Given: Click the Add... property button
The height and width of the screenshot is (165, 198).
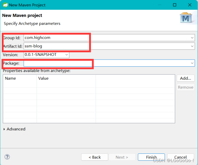Looking at the screenshot, I should point(186,78).
